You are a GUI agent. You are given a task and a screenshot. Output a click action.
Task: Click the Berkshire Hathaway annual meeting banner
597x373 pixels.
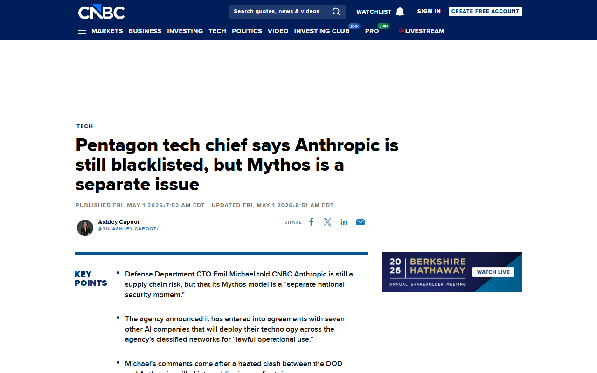click(x=452, y=272)
